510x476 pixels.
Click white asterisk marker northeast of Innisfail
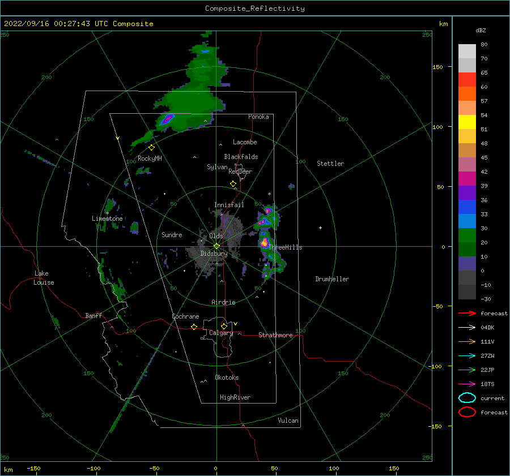[x=269, y=194]
